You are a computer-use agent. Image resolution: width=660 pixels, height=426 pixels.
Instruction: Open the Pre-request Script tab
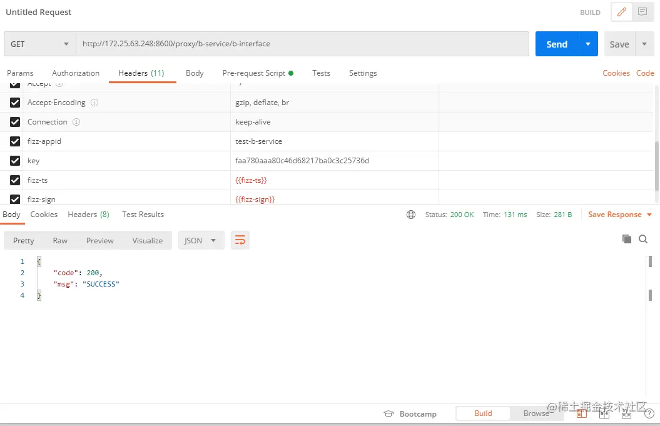coord(258,73)
